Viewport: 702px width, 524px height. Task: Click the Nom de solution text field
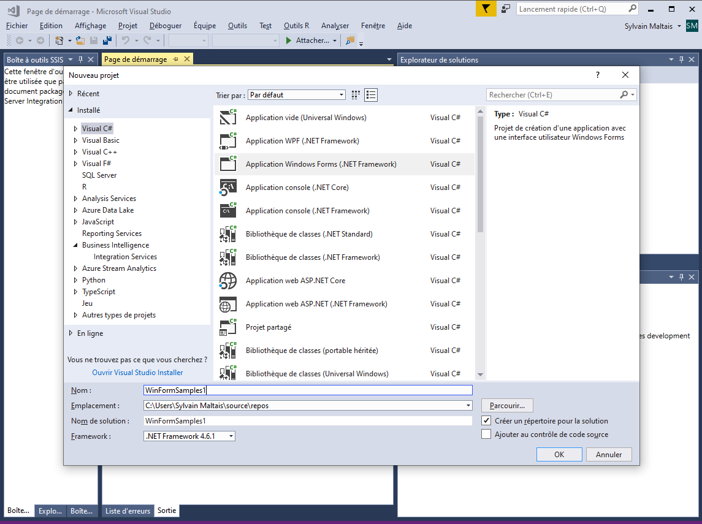point(307,421)
